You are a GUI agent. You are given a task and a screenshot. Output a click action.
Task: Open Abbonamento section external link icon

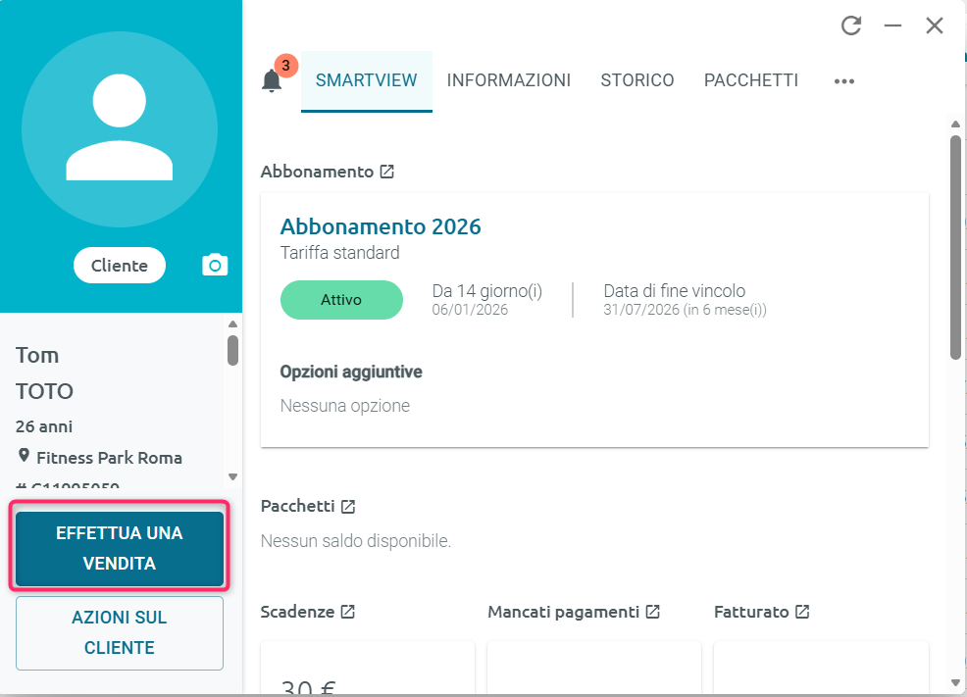pos(386,172)
